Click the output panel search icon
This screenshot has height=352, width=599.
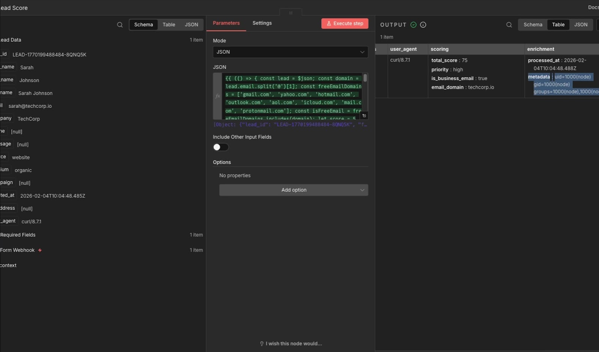[x=509, y=25]
